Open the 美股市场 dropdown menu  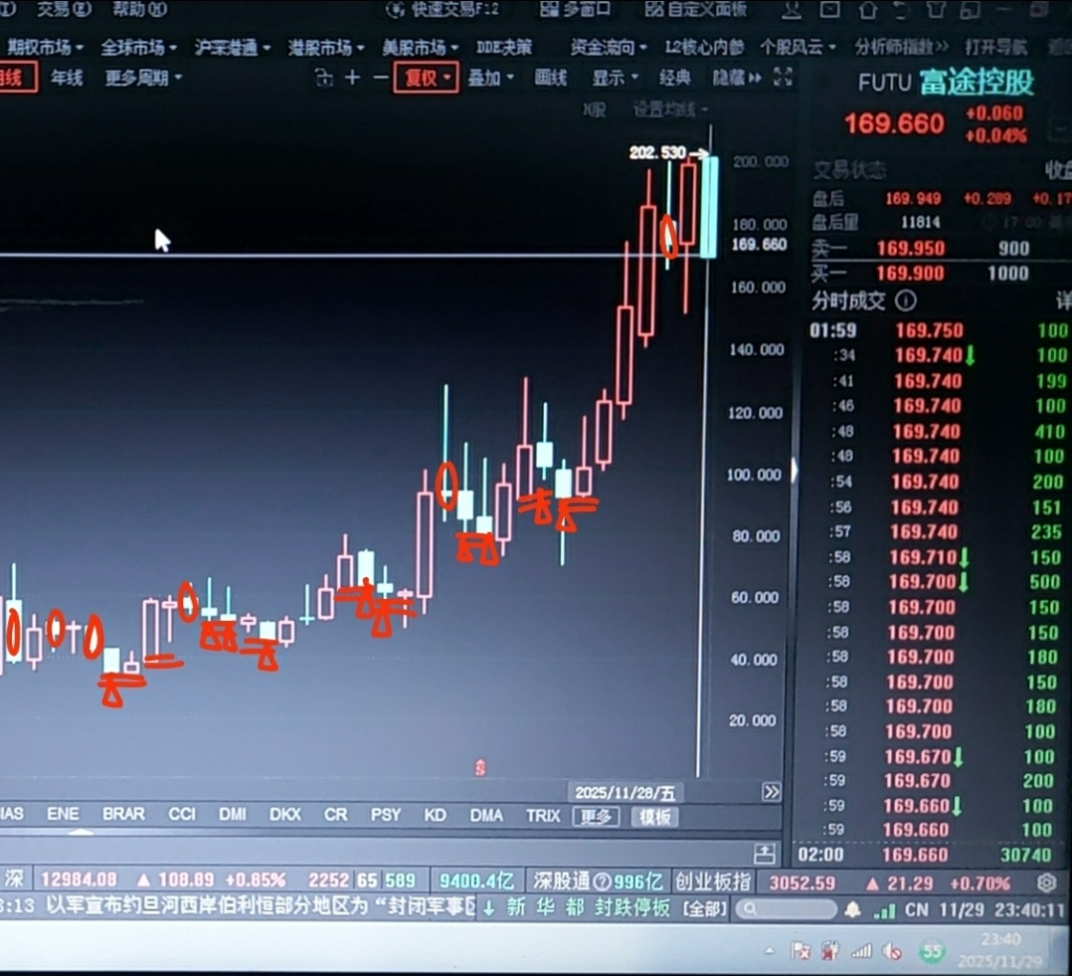coord(420,47)
